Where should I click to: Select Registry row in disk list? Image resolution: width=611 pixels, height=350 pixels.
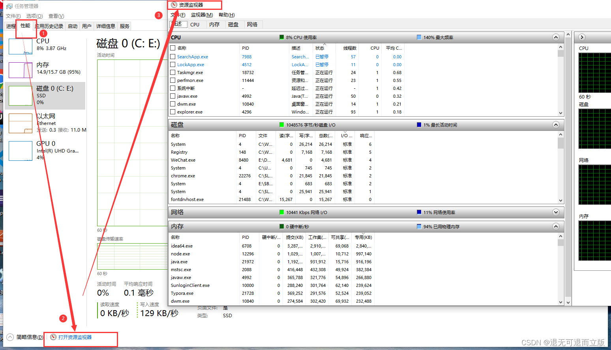(x=272, y=152)
